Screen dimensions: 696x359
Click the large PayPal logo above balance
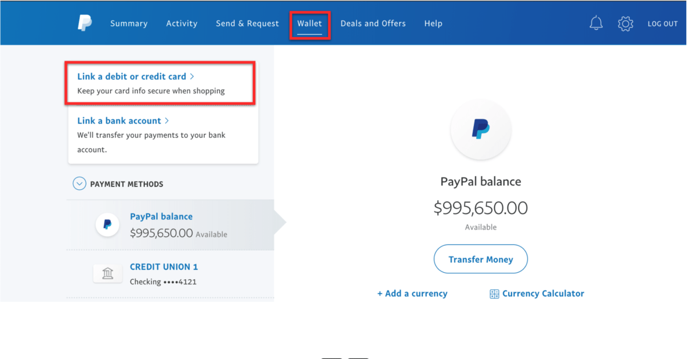[x=481, y=129]
